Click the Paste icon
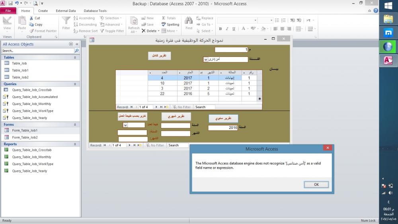 (x=22, y=23)
